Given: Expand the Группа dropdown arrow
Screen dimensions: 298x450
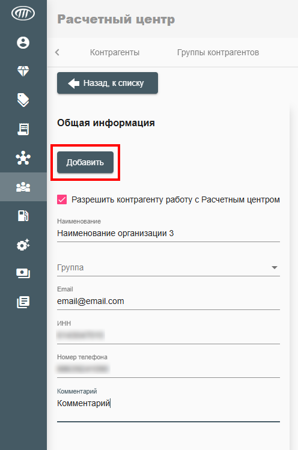Looking at the screenshot, I should (275, 267).
